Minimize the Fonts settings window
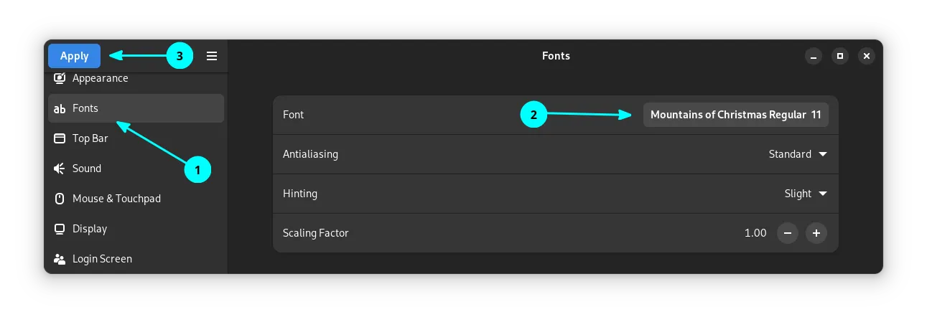Viewport: 927px width, 322px height. tap(814, 56)
